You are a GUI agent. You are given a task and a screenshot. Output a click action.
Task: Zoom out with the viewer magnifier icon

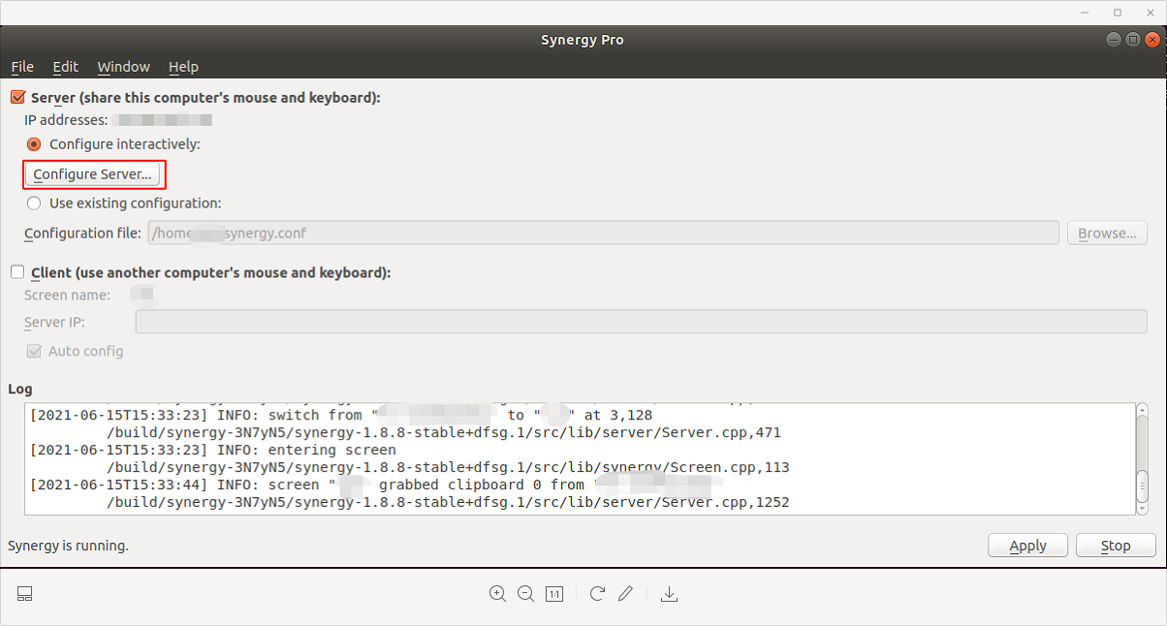click(x=525, y=594)
